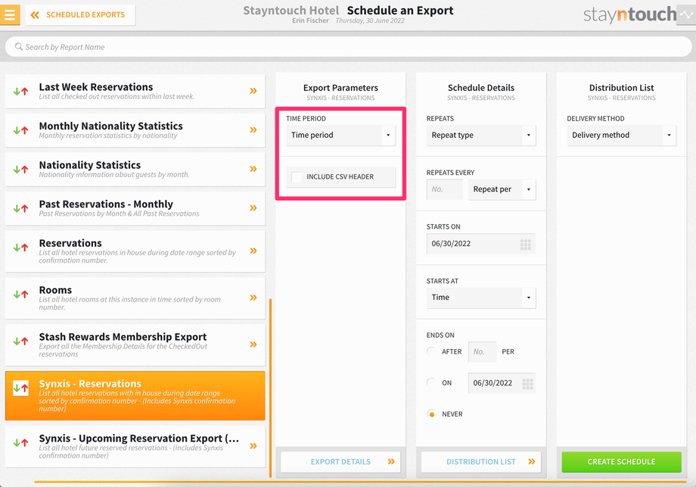Screen dimensions: 696x487
Task: Select the Never radio button
Action: point(431,414)
